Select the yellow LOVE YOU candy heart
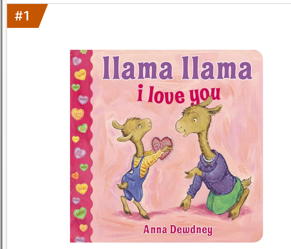Image resolution: width=291 pixels, height=249 pixels. click(77, 114)
